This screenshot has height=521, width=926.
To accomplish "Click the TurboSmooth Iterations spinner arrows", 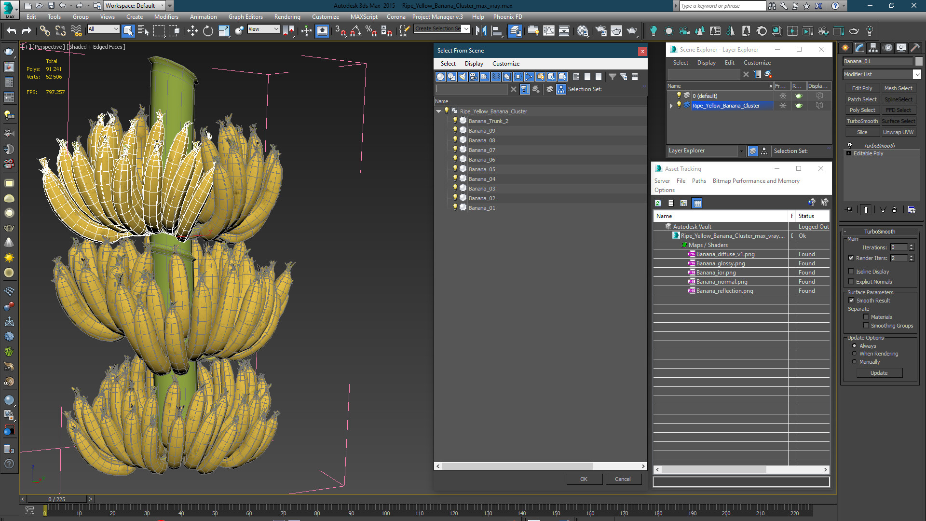I will coord(911,247).
